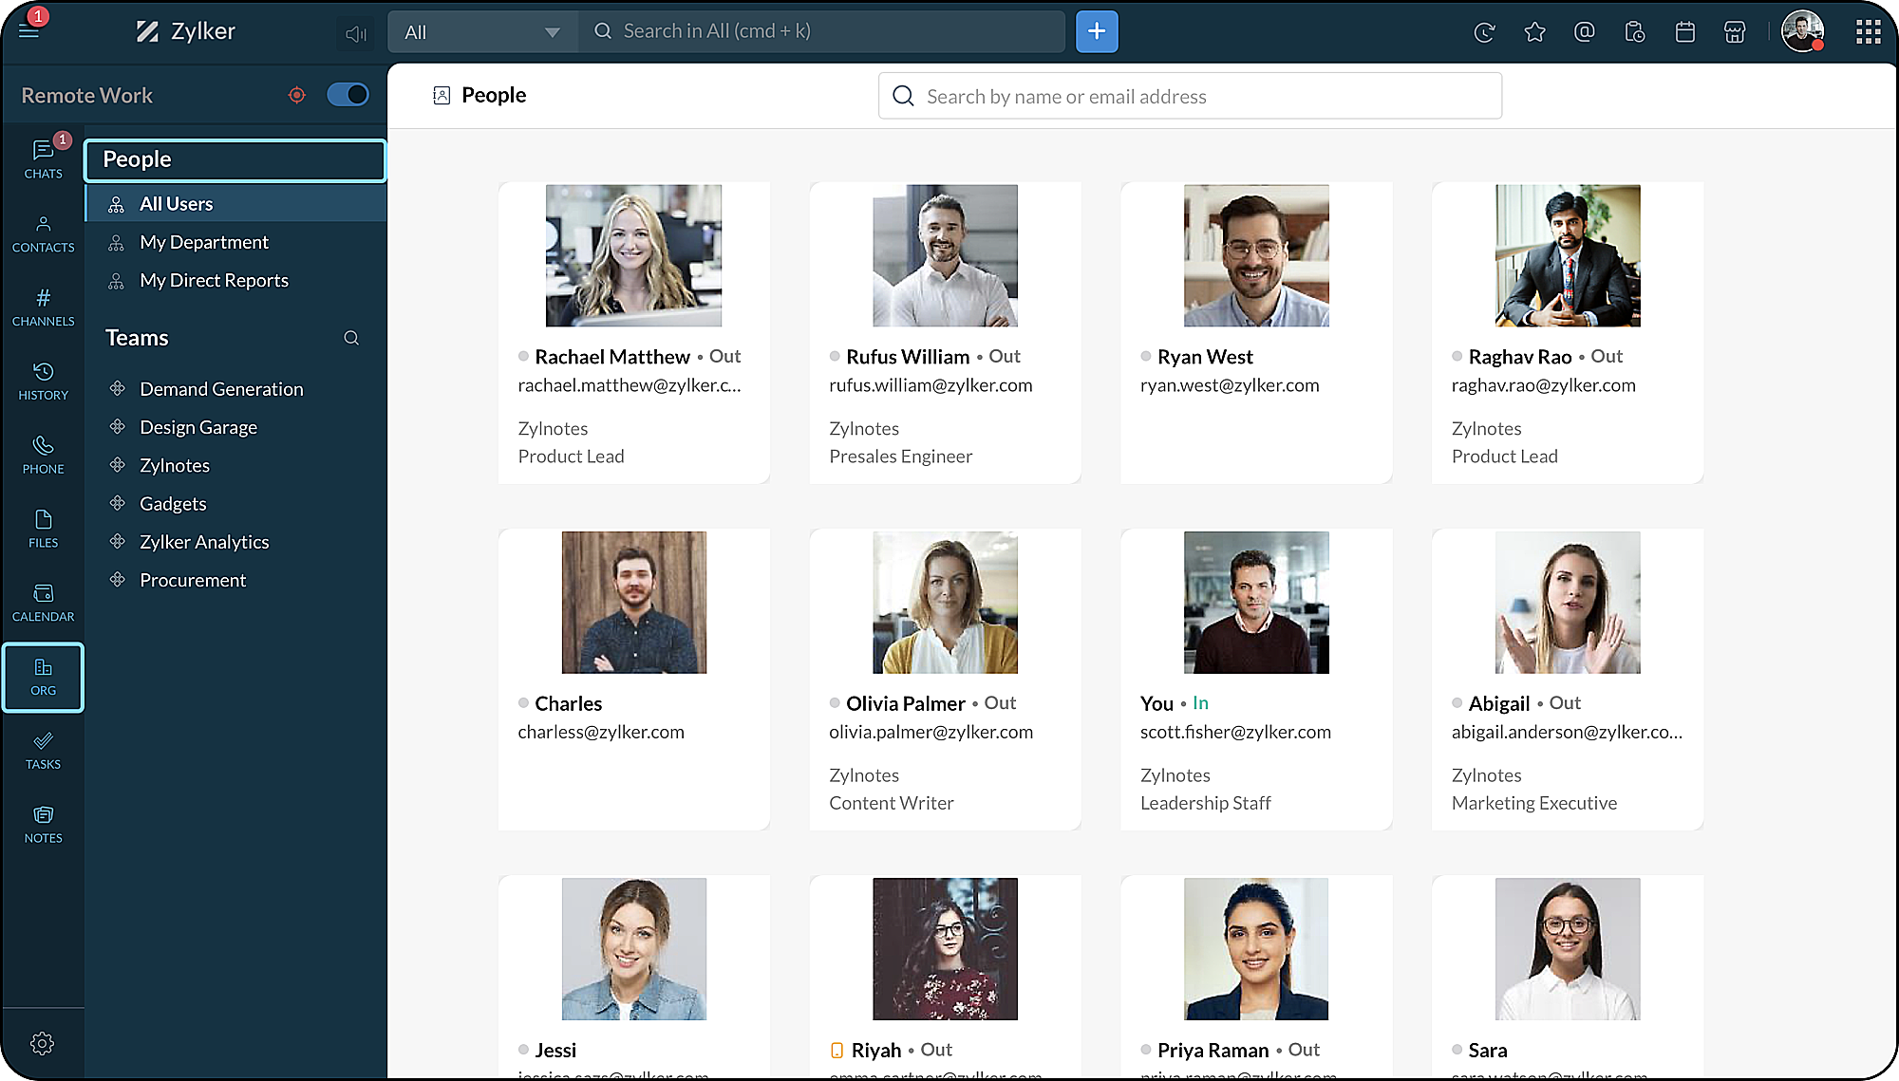Open the apps grid launcher
Viewport: 1899px width, 1081px height.
1868,32
